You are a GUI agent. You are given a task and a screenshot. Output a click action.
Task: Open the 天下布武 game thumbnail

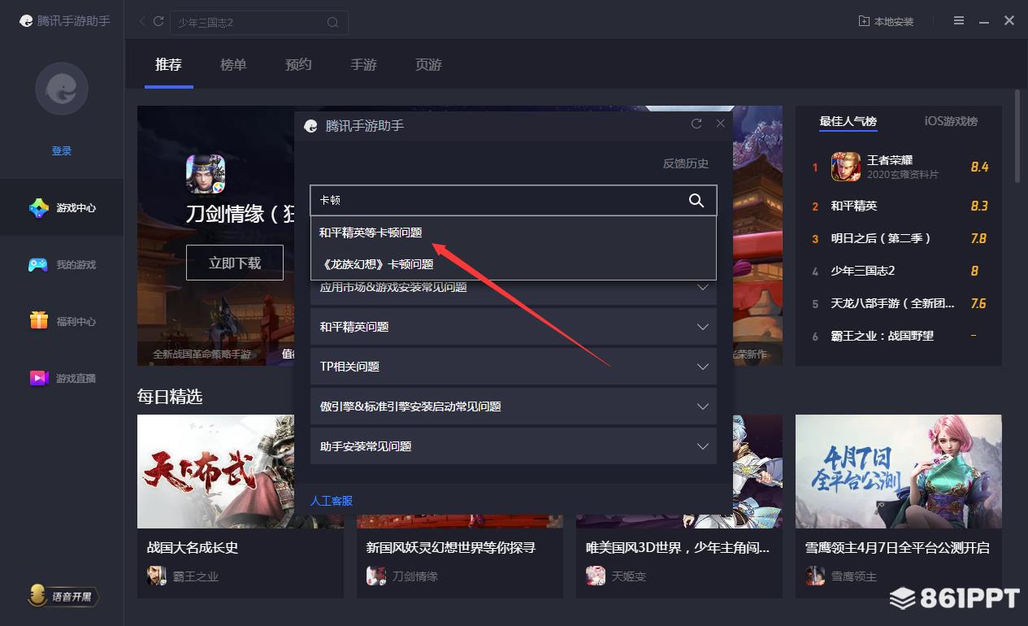click(216, 472)
